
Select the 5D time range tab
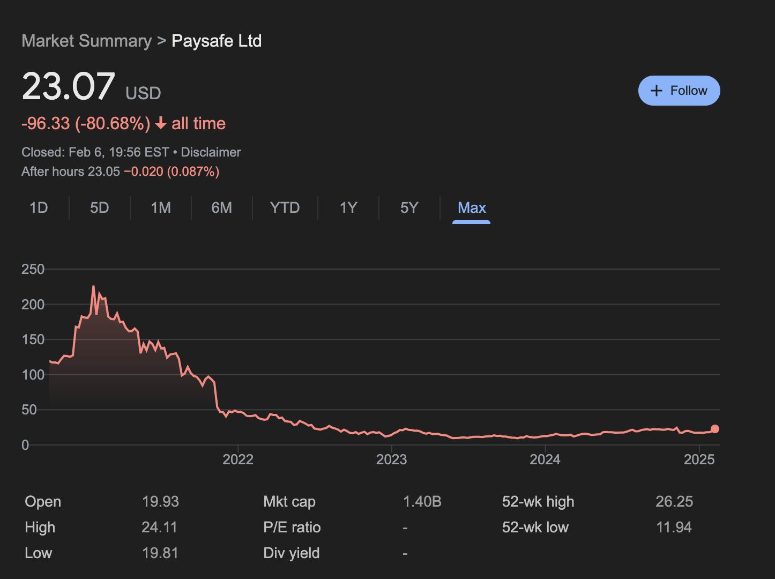[x=99, y=207]
